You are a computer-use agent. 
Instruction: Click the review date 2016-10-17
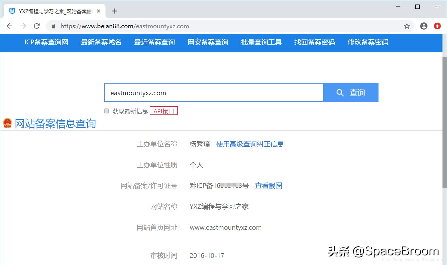207,256
